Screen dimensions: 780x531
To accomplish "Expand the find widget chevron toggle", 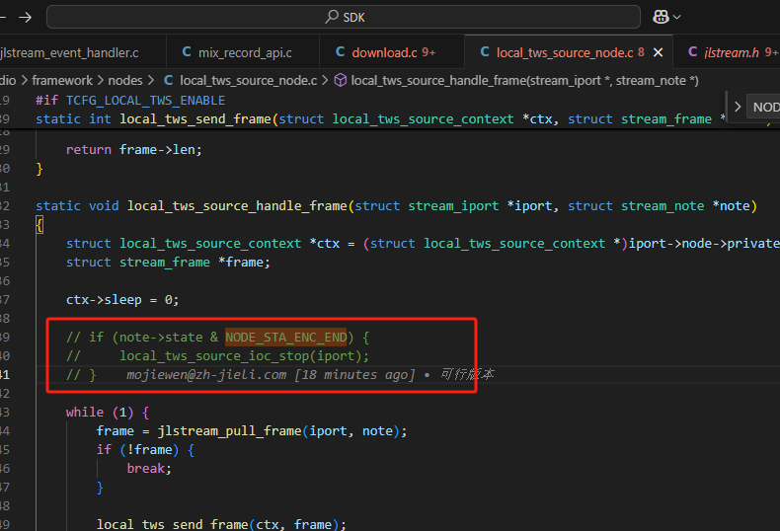I will pos(738,107).
